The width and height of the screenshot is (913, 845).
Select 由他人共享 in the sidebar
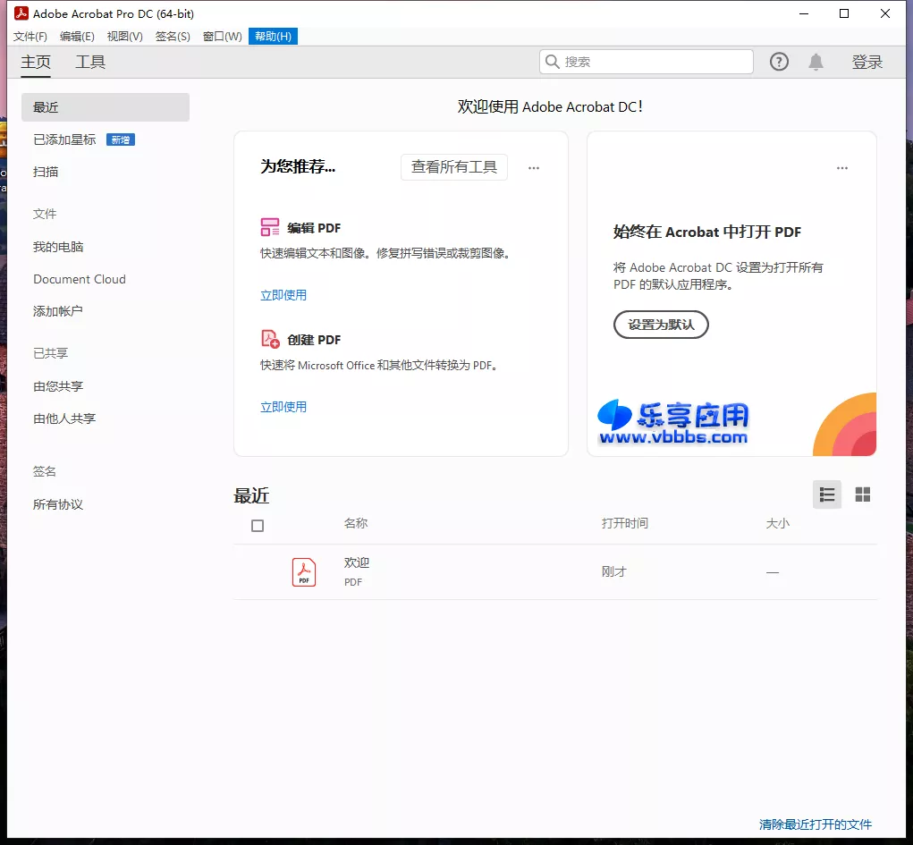[x=64, y=418]
